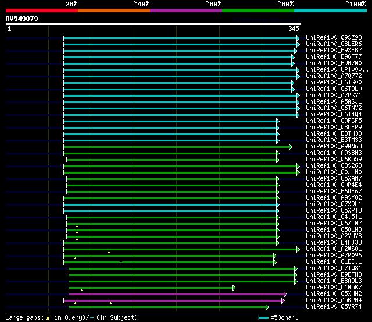This screenshot has height=322, width=372.
Task: Select the UniRef100_Q5QLN8 label
Action: (334, 230)
